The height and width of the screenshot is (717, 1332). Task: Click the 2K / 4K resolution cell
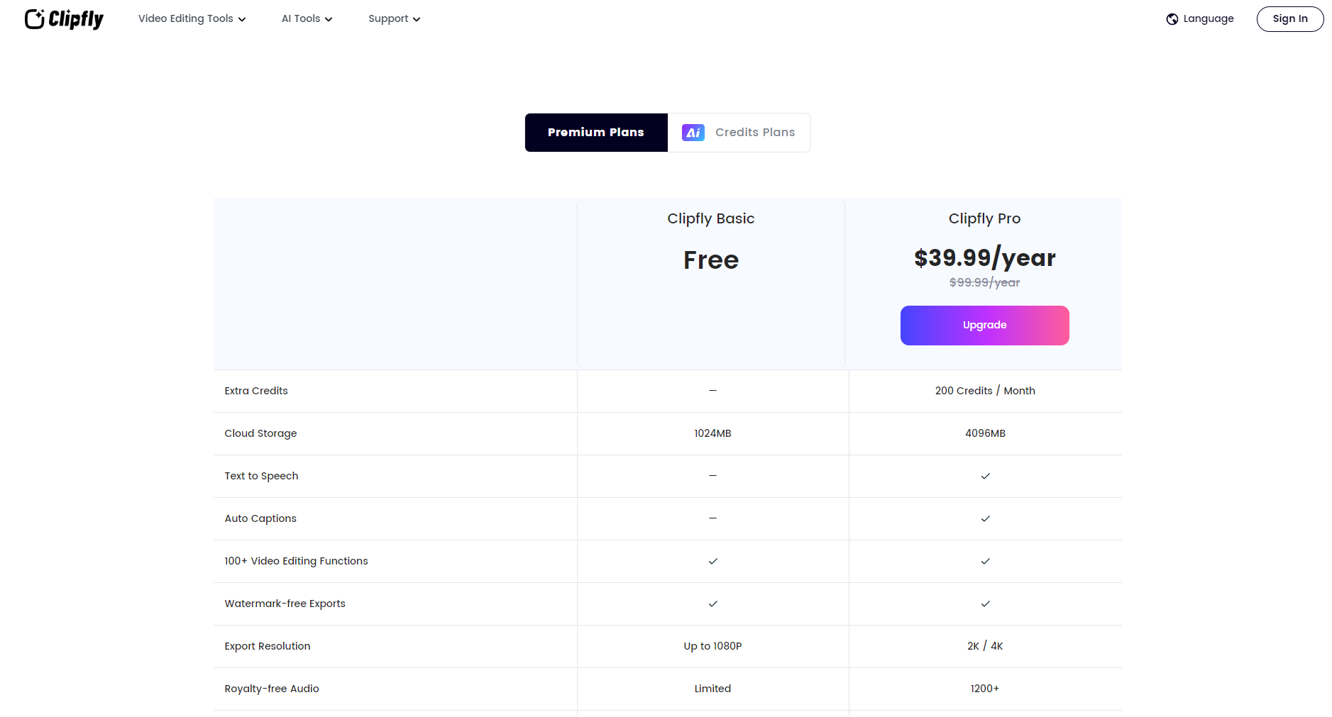click(x=985, y=646)
